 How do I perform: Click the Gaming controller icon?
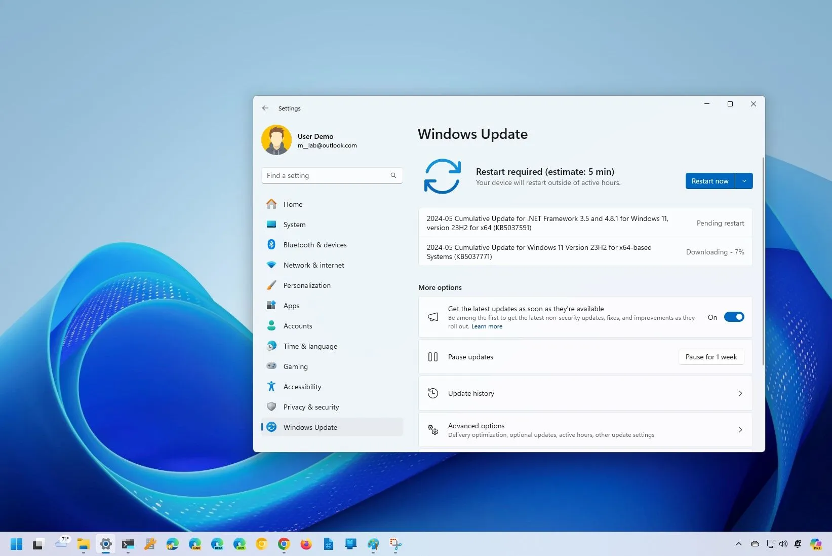(272, 366)
